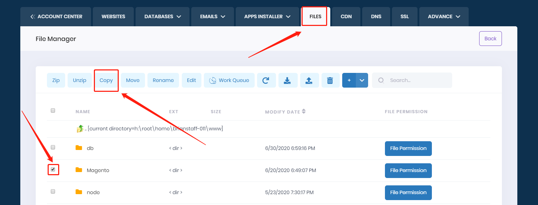Open the Magento folder icon
538x205 pixels.
tap(79, 170)
